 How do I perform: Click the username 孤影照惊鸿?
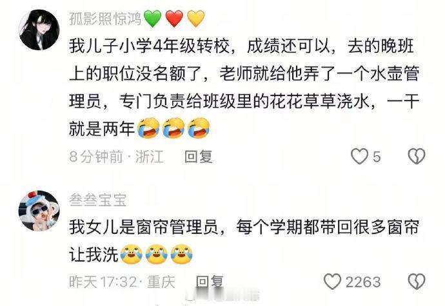[105, 19]
